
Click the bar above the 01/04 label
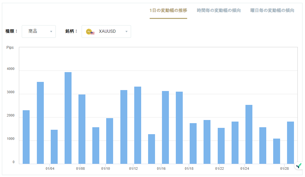(54, 147)
